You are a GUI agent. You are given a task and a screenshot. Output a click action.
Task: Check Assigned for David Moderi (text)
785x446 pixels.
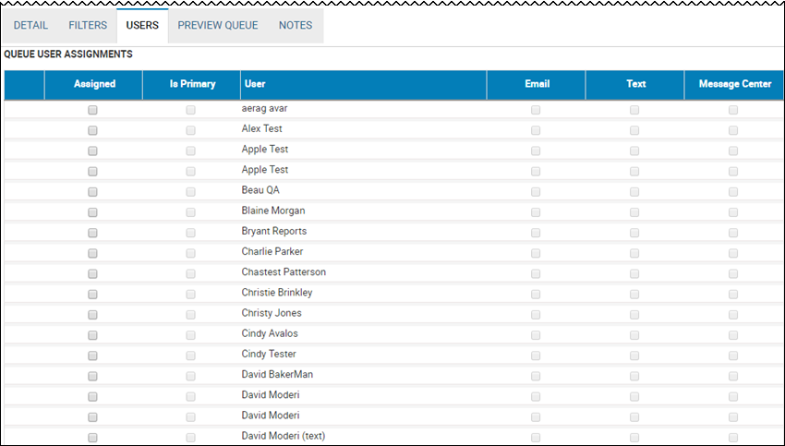click(x=92, y=438)
